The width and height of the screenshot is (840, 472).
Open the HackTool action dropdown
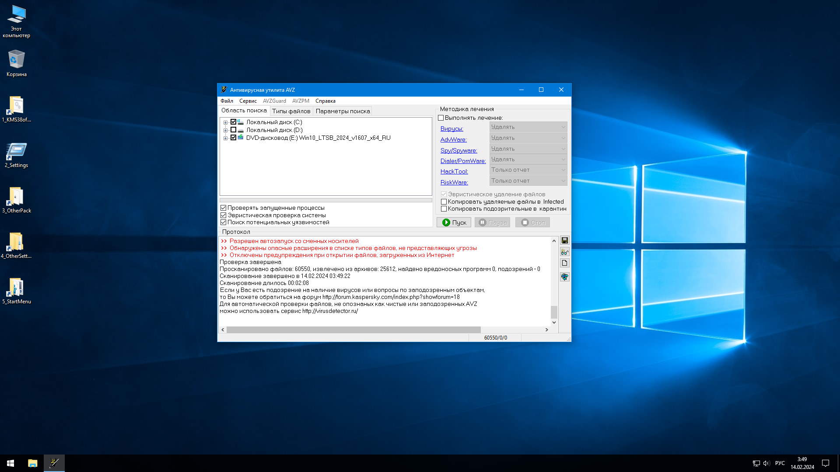click(528, 170)
